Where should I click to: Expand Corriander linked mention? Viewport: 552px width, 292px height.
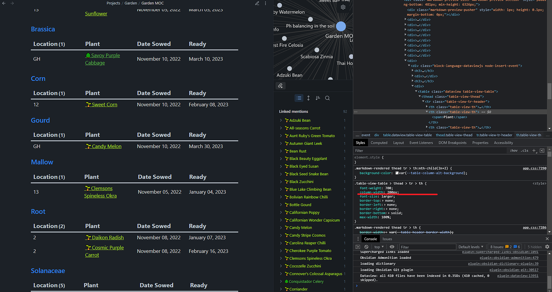point(281,289)
